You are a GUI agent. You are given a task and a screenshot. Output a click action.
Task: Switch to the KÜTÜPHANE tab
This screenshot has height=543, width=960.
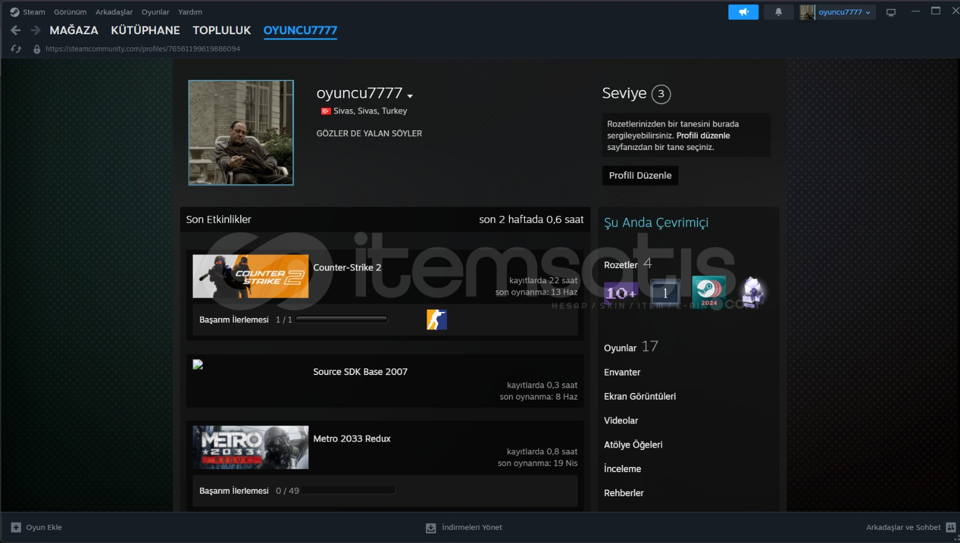pyautogui.click(x=145, y=30)
